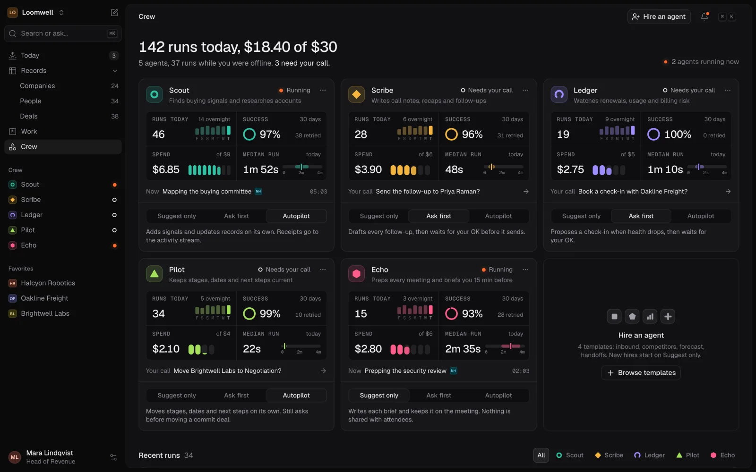
Task: Open the Loomwell workspace switcher
Action: [x=36, y=12]
